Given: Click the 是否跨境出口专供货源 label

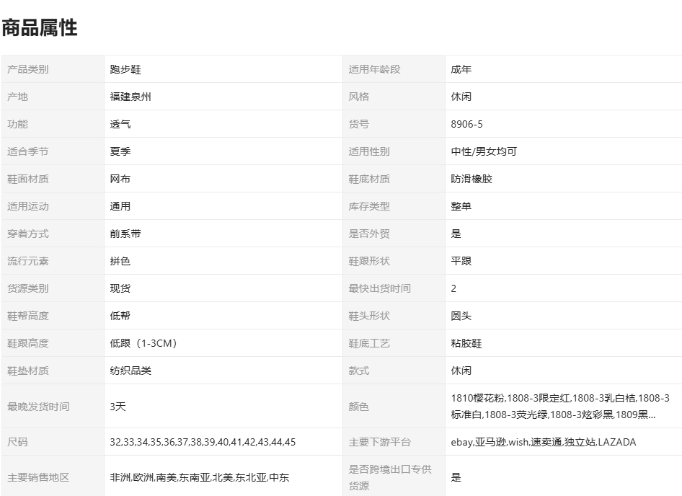Looking at the screenshot, I should coord(390,477).
